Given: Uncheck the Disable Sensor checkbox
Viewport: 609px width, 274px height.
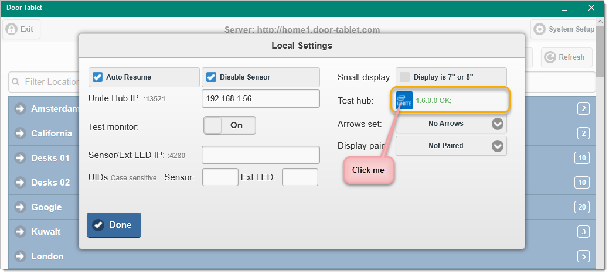Looking at the screenshot, I should (211, 77).
